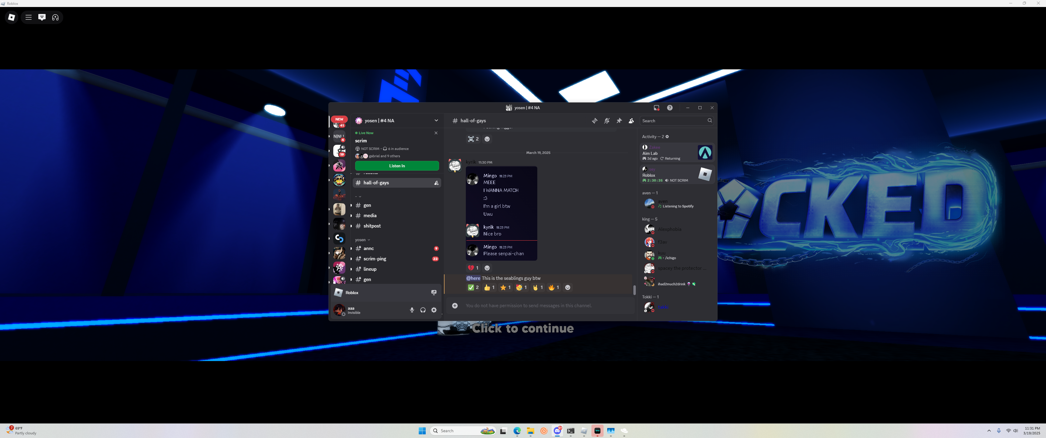Open the media channel
Viewport: 1046px width, 438px height.
369,216
